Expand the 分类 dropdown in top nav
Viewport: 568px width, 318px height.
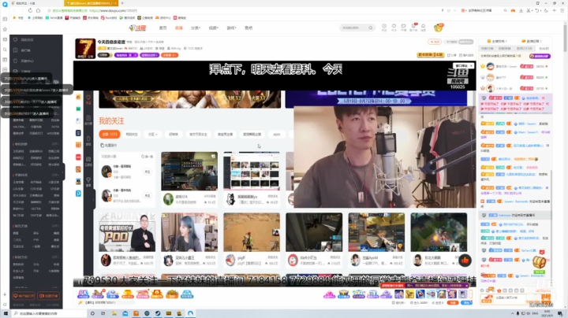(x=196, y=28)
